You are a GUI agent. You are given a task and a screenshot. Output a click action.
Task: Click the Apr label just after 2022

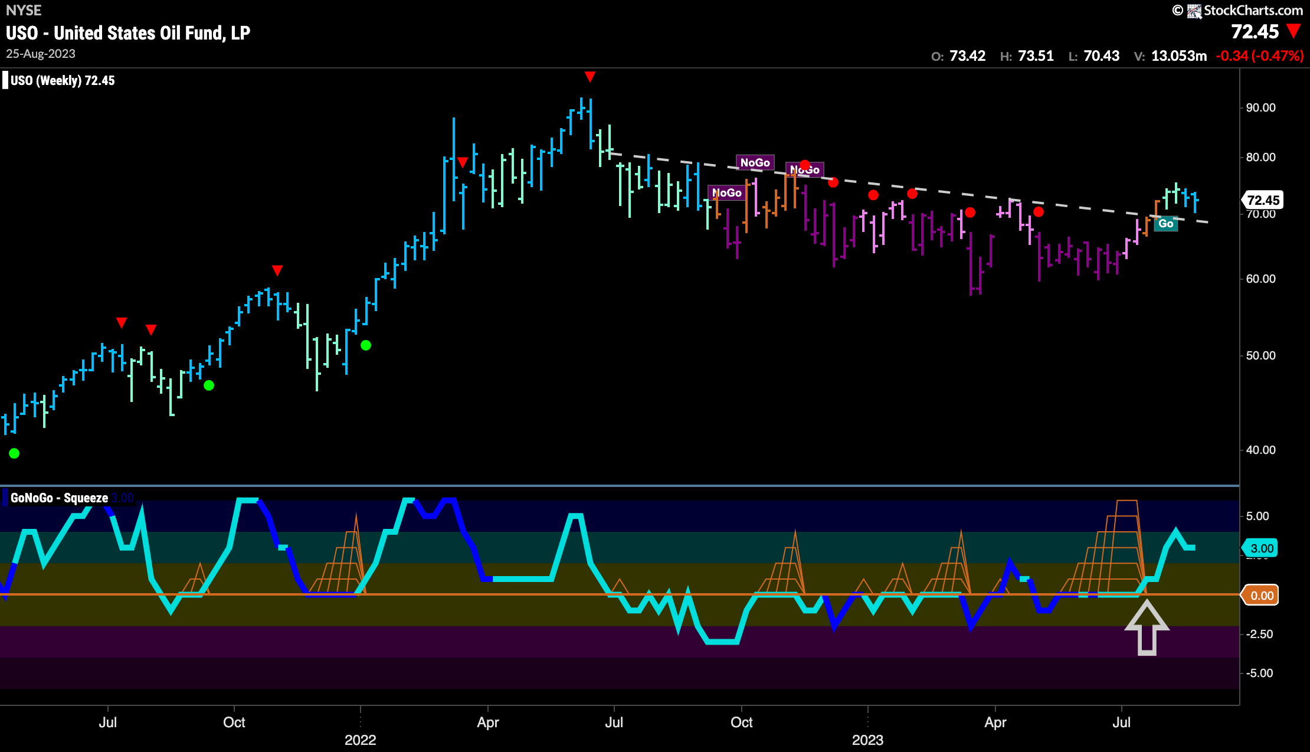488,722
